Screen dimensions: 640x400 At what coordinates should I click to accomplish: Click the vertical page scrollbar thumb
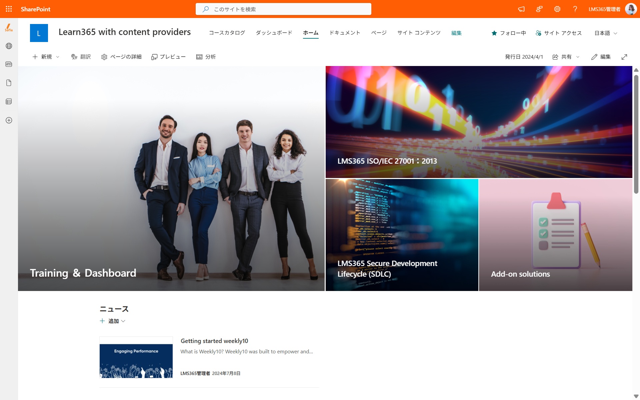click(636, 134)
